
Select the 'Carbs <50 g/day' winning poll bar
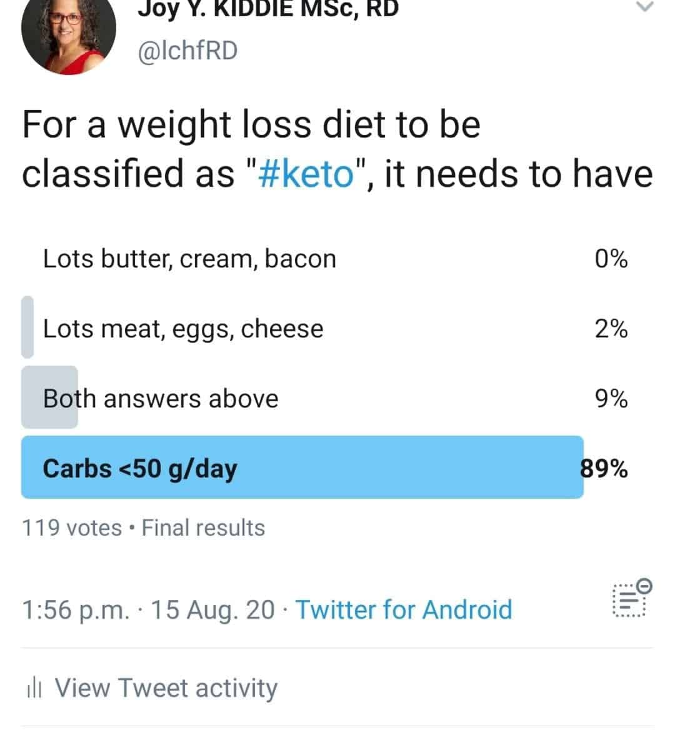pyautogui.click(x=302, y=467)
